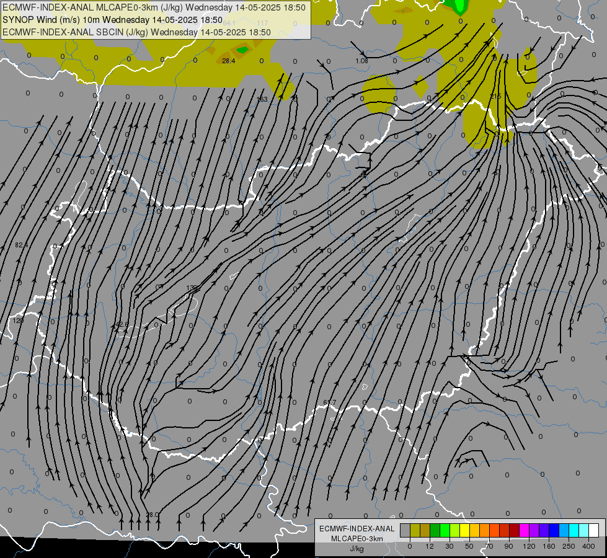Click the map value '1.08'
This screenshot has height=558, width=607.
point(361,61)
